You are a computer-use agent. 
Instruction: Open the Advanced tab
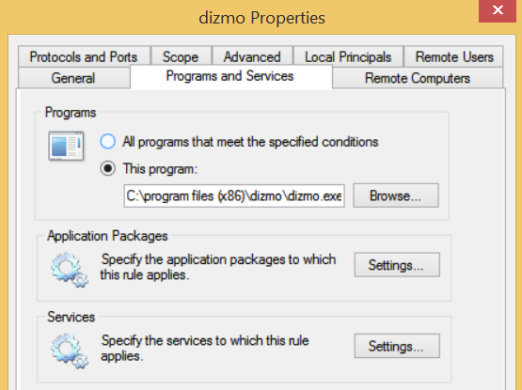coord(252,56)
